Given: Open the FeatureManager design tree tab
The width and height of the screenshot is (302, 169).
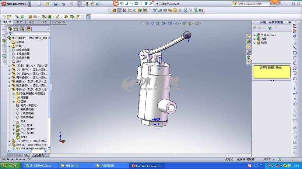Looking at the screenshot, I should (x=10, y=29).
